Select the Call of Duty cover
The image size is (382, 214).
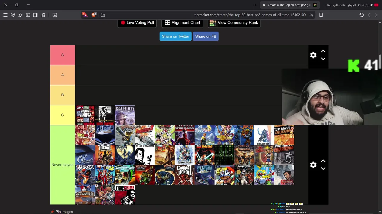pos(125,115)
